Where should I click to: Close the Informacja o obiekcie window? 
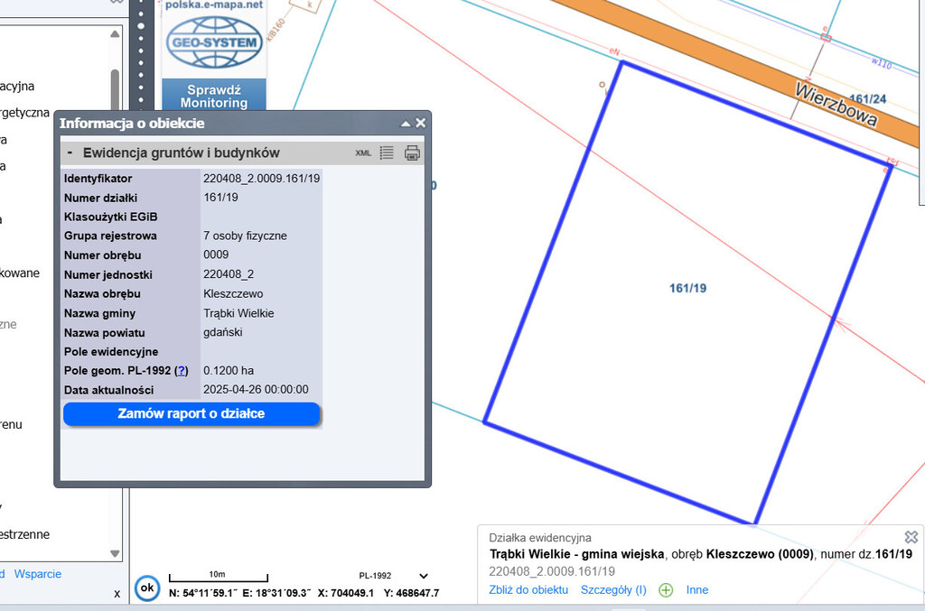pyautogui.click(x=420, y=123)
